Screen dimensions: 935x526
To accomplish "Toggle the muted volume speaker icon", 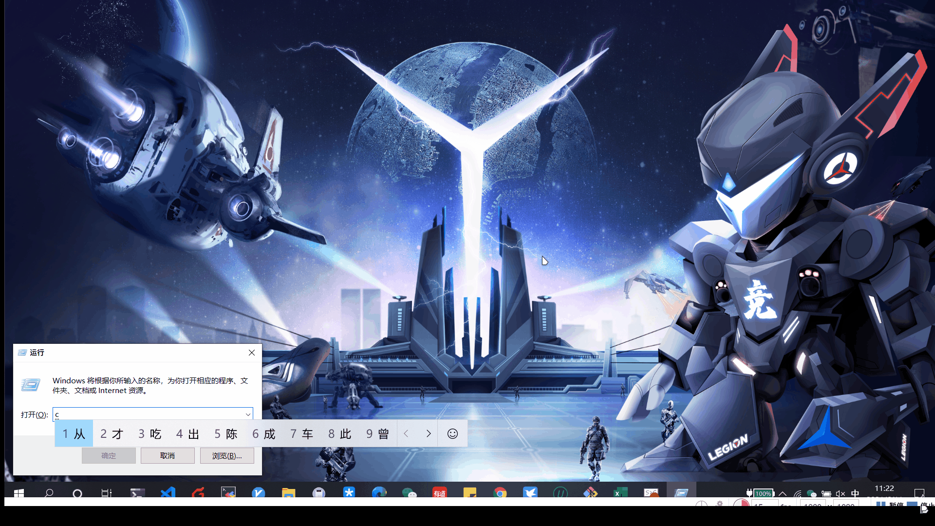I will point(840,493).
